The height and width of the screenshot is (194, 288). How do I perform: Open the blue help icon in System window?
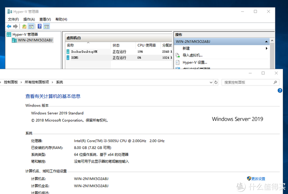(280, 90)
